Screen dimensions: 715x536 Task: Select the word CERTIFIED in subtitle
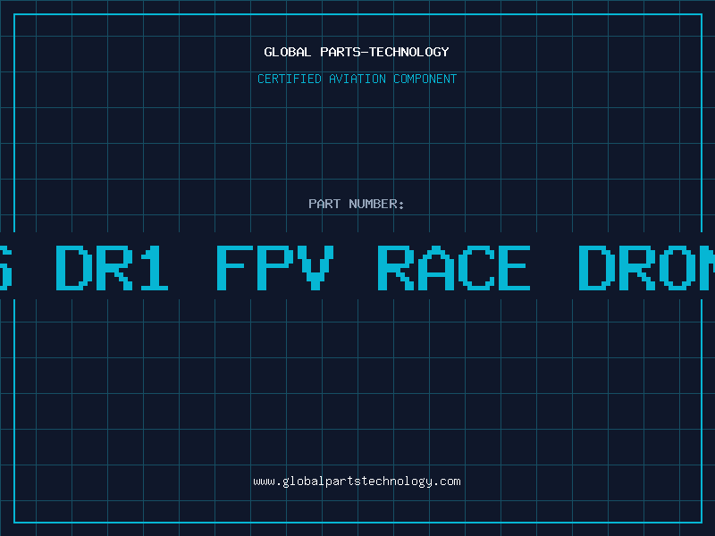point(290,79)
